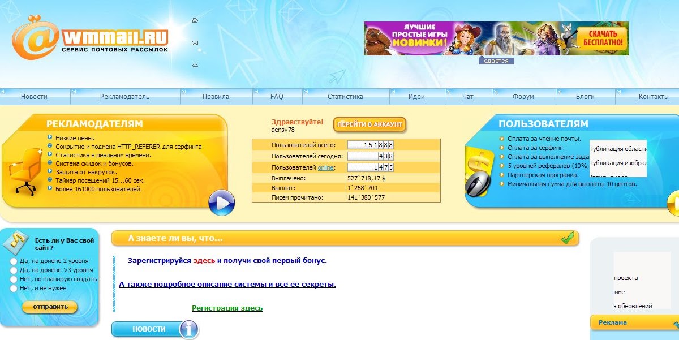Image resolution: width=679 pixels, height=340 pixels.
Task: Click the total users counter 161888
Action: (371, 145)
